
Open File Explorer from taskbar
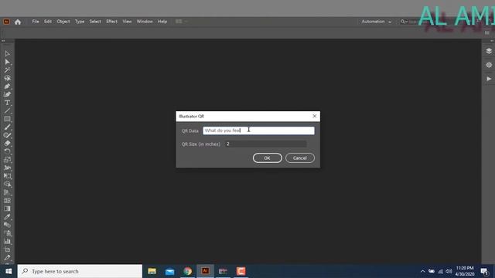pyautogui.click(x=152, y=271)
